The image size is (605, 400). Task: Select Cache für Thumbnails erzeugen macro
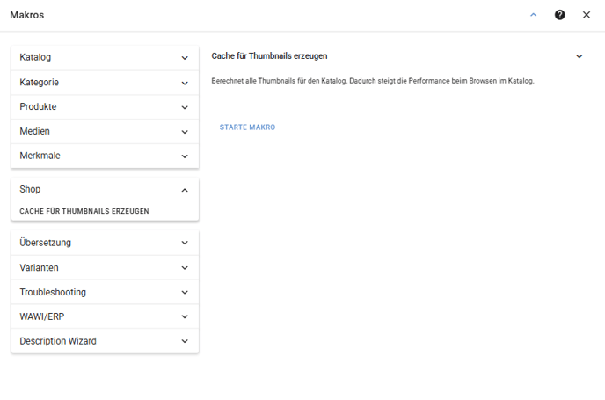(84, 211)
